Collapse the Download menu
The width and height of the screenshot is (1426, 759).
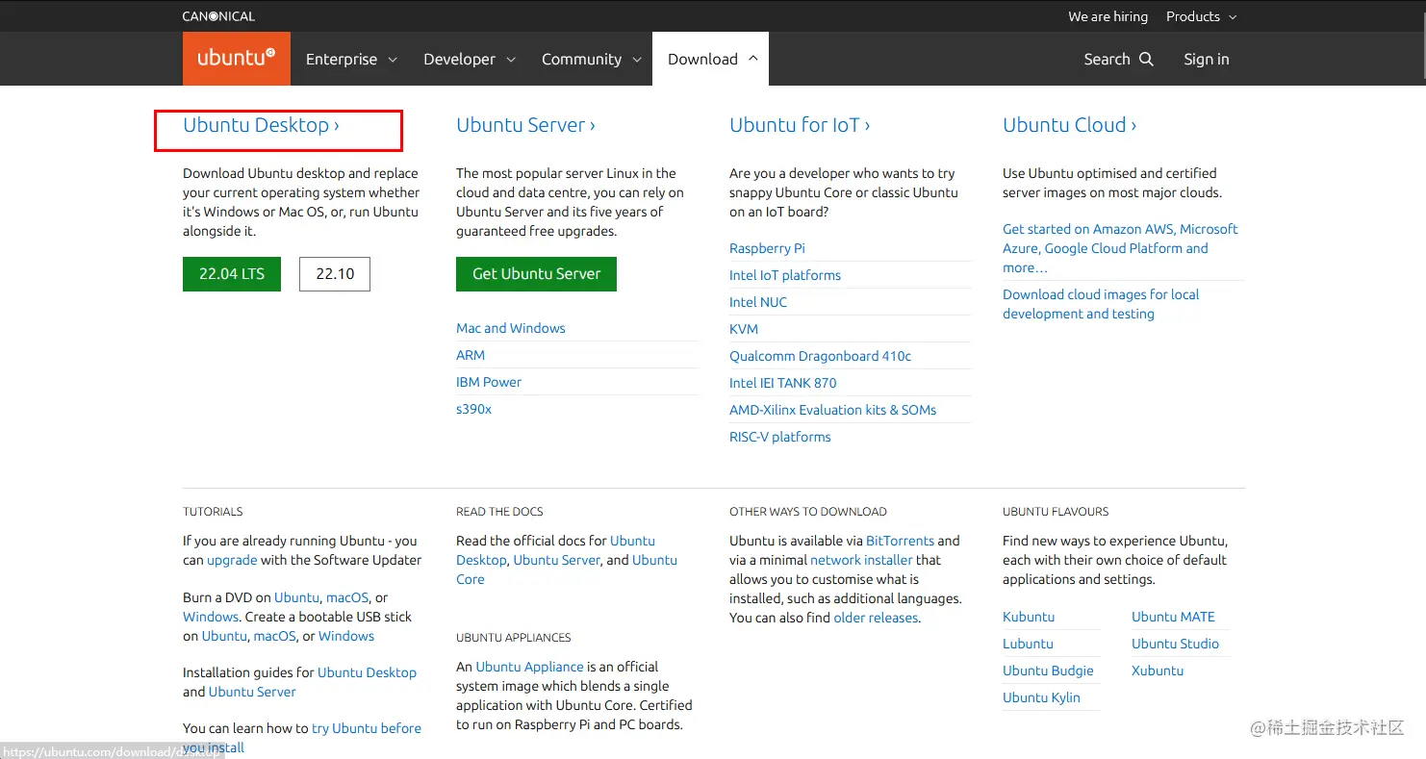[711, 59]
